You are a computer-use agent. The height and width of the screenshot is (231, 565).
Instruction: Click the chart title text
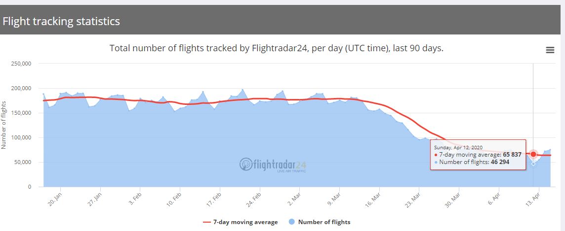point(276,48)
